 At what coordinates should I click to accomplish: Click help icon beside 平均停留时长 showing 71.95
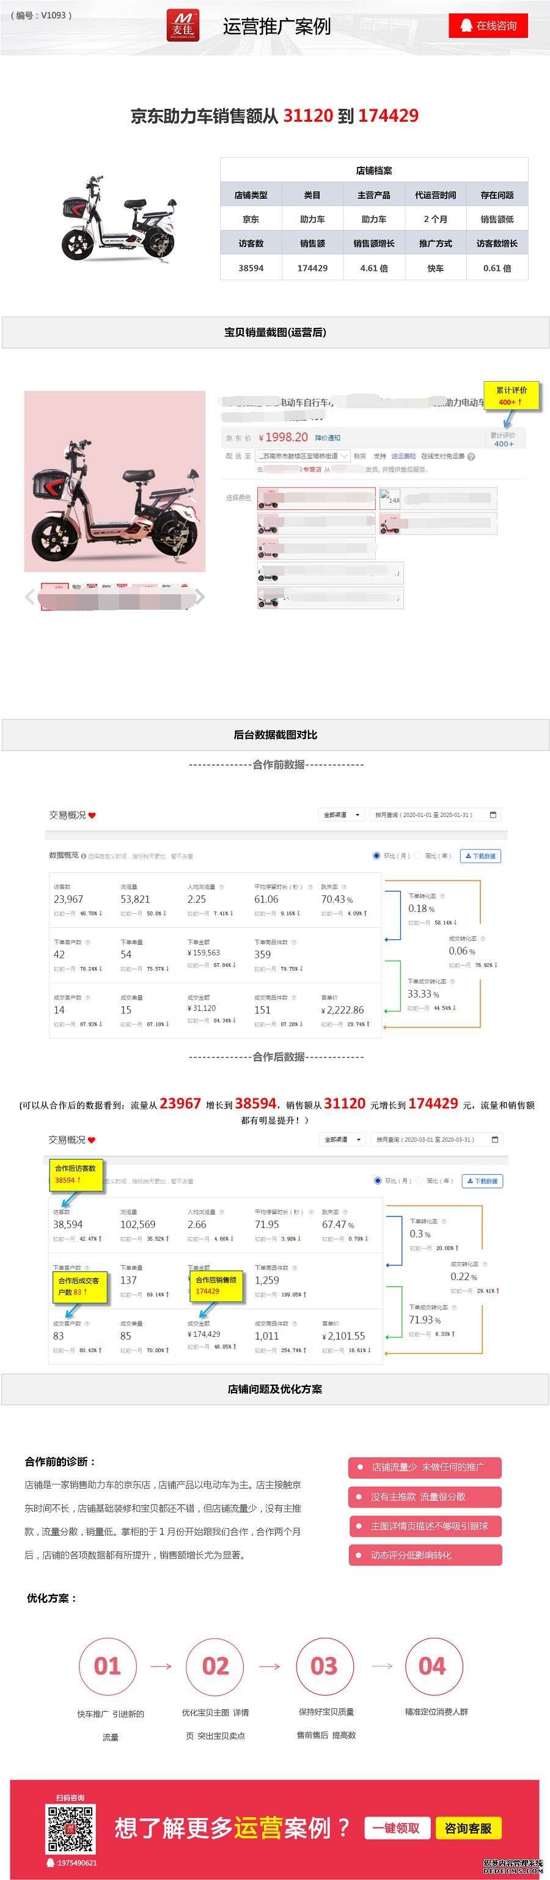click(x=310, y=1212)
